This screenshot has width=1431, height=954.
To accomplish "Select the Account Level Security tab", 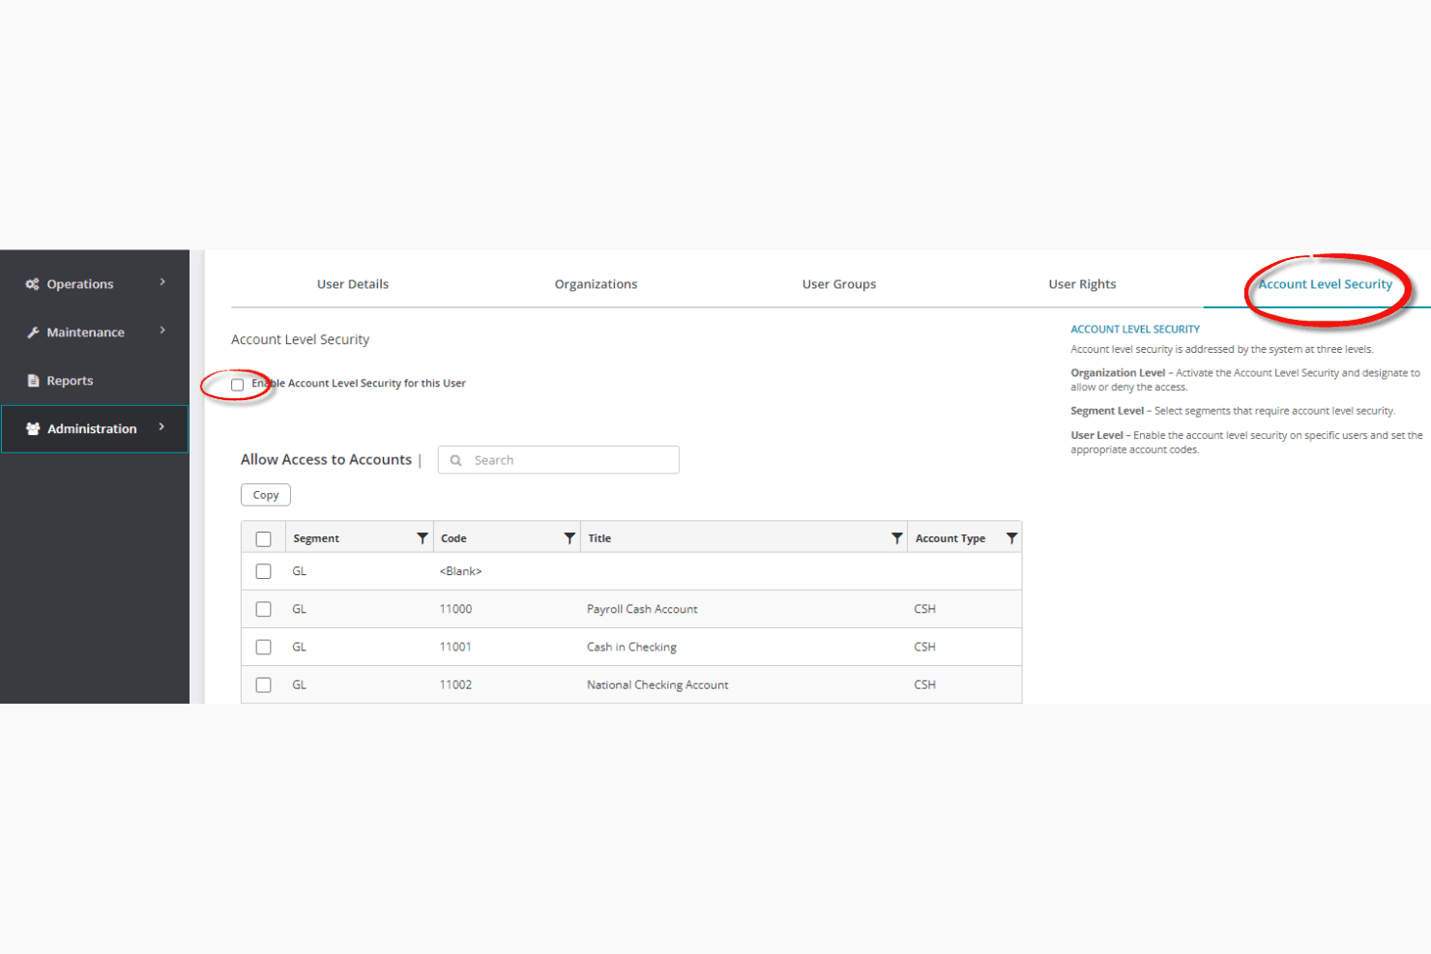I will (1325, 284).
